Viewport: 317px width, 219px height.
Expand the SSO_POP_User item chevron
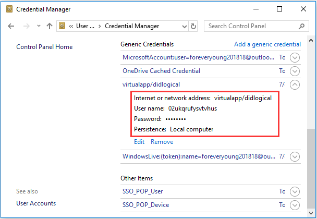click(295, 191)
